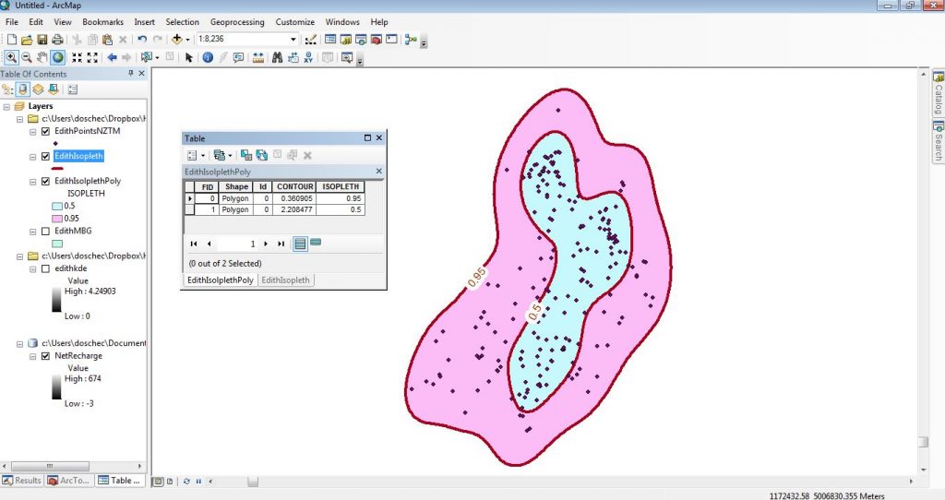Click the Fixed Zoom In icon
945x500 pixels.
(x=77, y=57)
